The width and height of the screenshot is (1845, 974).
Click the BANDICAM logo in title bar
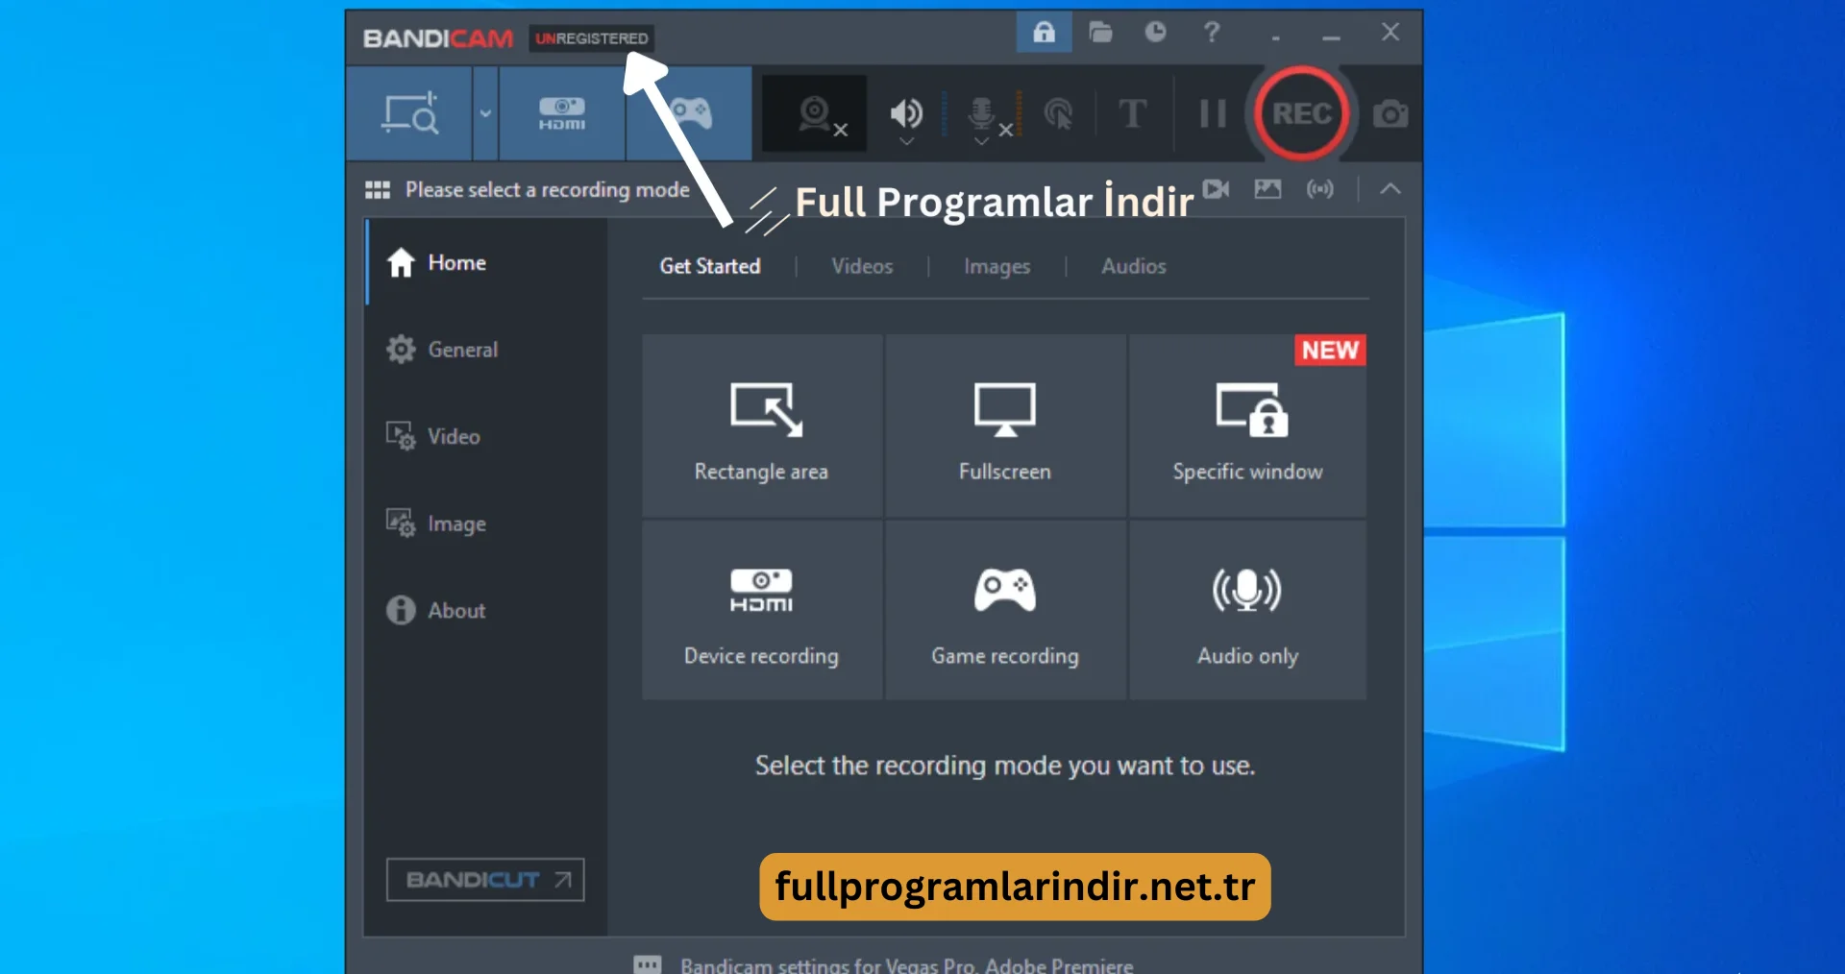(438, 38)
